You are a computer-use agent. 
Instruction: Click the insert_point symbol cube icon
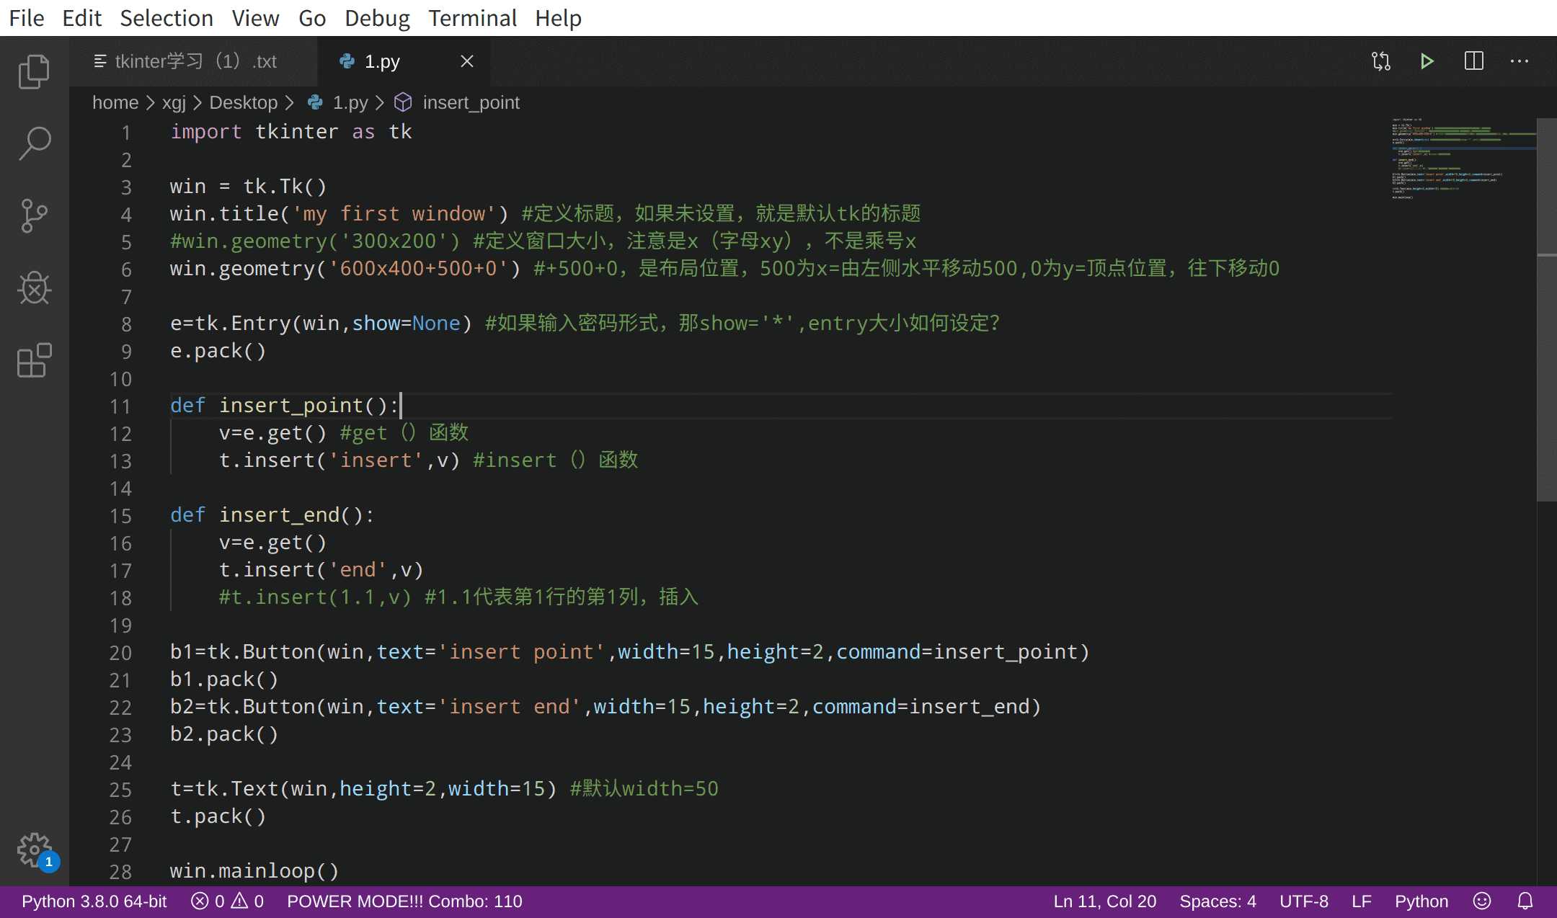403,102
